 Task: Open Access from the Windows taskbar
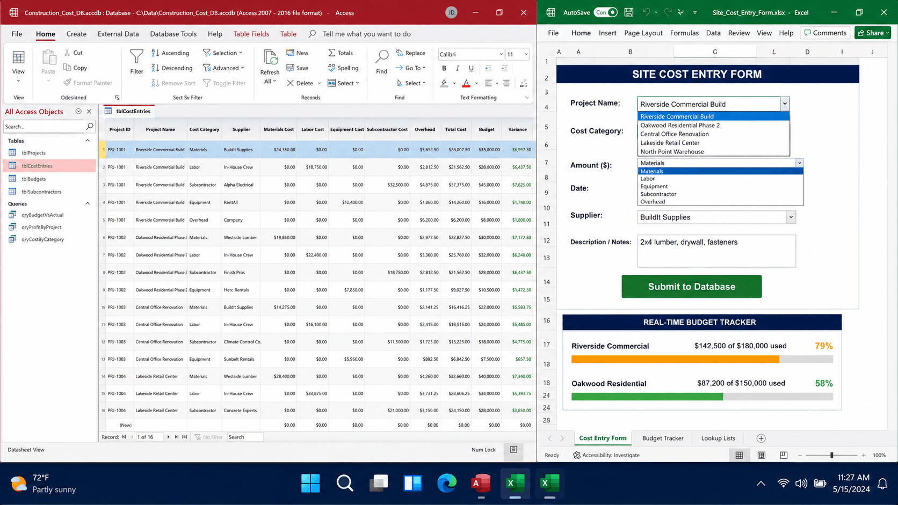point(481,484)
